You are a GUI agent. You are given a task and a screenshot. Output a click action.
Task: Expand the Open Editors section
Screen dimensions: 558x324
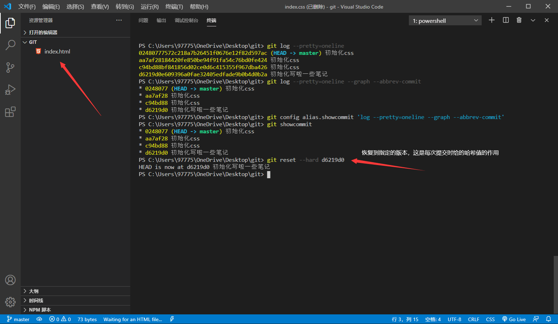[75, 32]
